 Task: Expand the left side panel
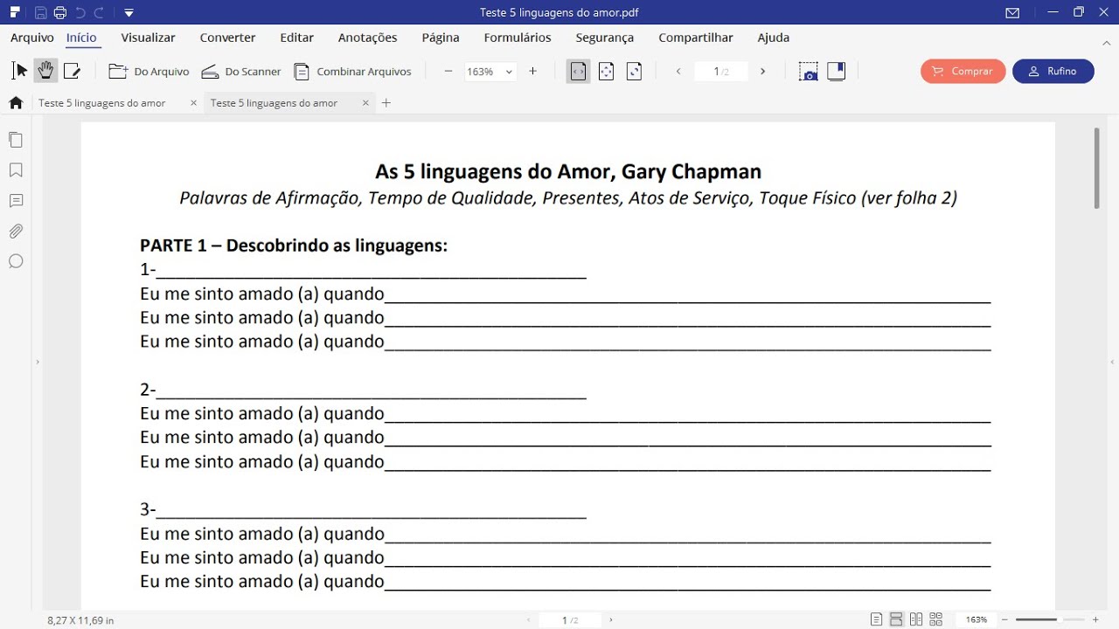coord(37,362)
